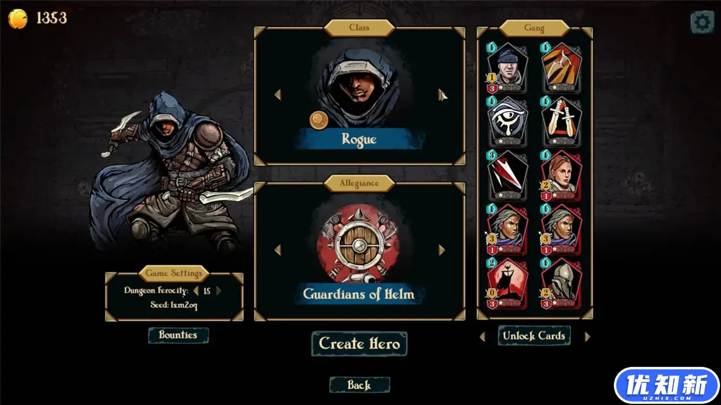The width and height of the screenshot is (721, 405).
Task: Click the magnifying glass on Rogue portrait
Action: pos(319,120)
